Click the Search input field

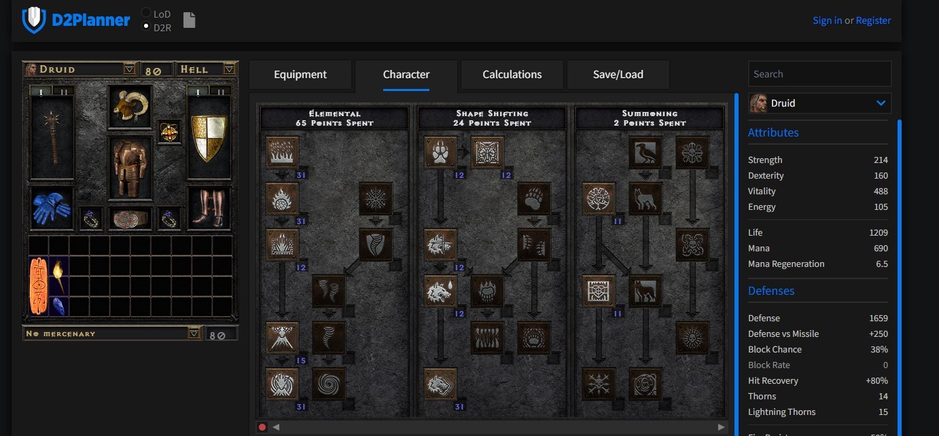819,74
